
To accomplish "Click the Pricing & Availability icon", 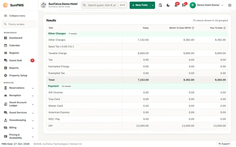I will (x=6, y=136).
